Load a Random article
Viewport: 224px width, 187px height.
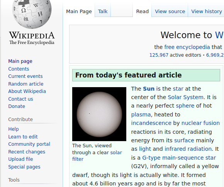pos(26,84)
